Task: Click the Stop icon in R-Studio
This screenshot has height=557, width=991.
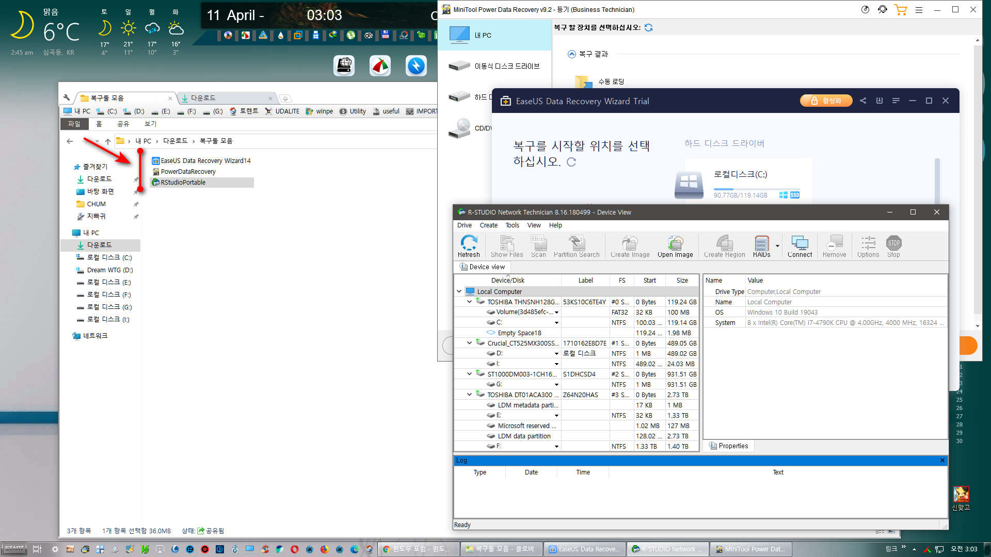Action: click(893, 246)
